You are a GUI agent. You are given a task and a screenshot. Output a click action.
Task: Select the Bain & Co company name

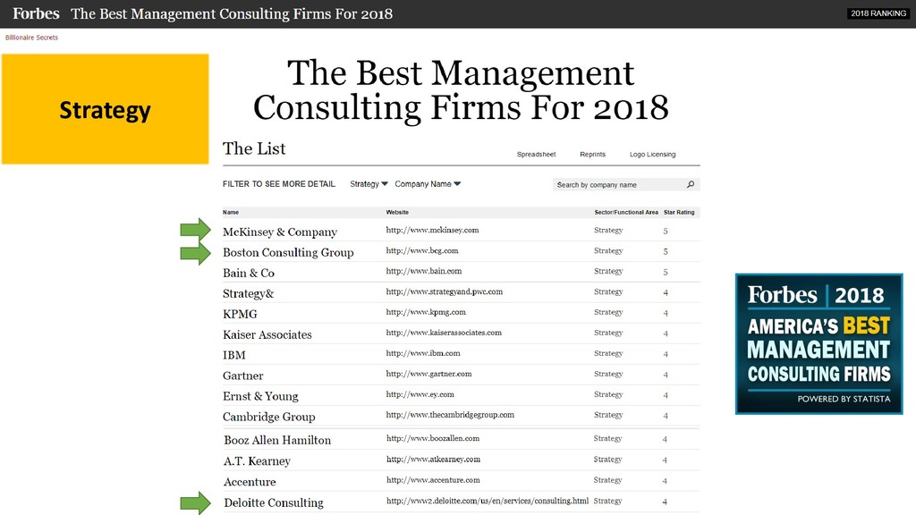(249, 273)
